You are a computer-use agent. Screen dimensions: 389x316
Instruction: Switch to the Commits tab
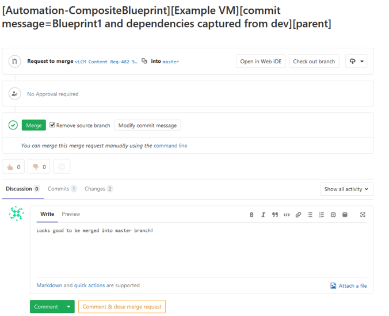[62, 189]
